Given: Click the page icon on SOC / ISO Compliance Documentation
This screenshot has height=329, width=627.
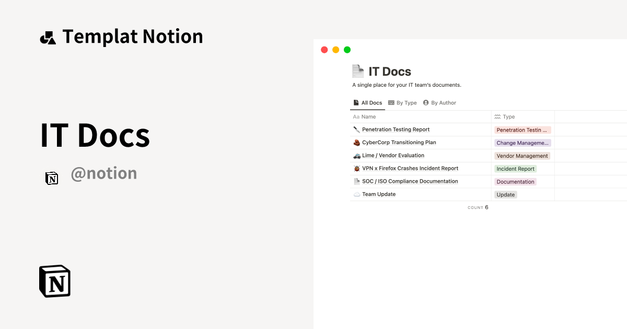Looking at the screenshot, I should tap(356, 181).
